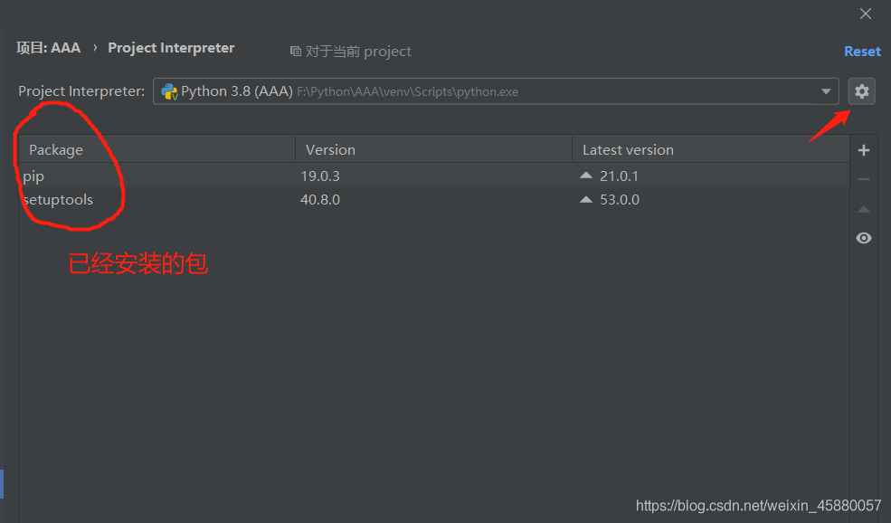Click the copy icon beside 对于当前 project

[x=296, y=51]
